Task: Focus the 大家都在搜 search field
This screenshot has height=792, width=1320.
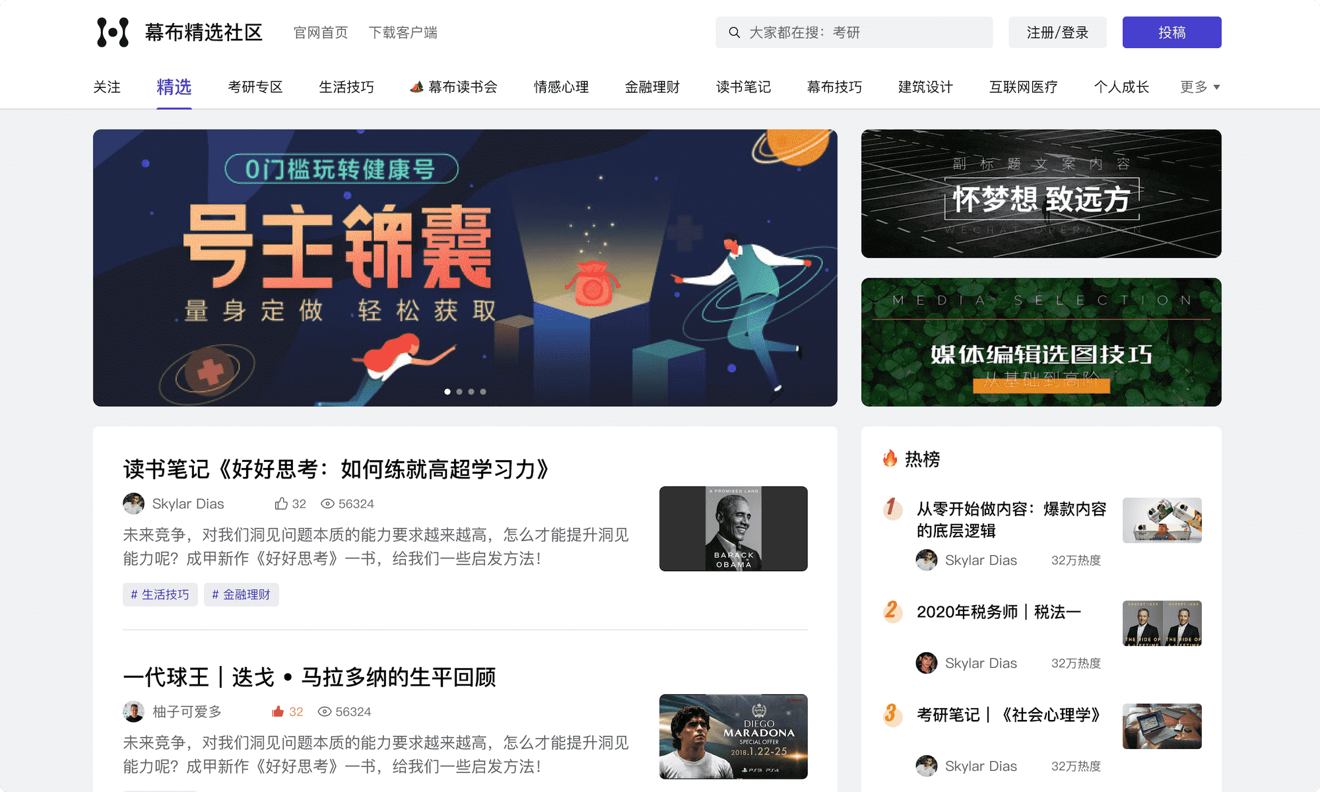Action: (x=854, y=32)
